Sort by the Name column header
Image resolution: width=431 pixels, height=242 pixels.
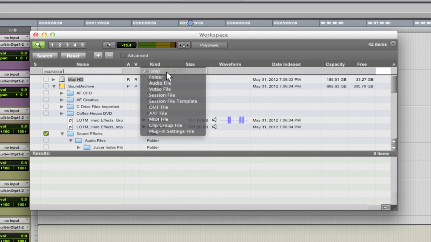[82, 64]
